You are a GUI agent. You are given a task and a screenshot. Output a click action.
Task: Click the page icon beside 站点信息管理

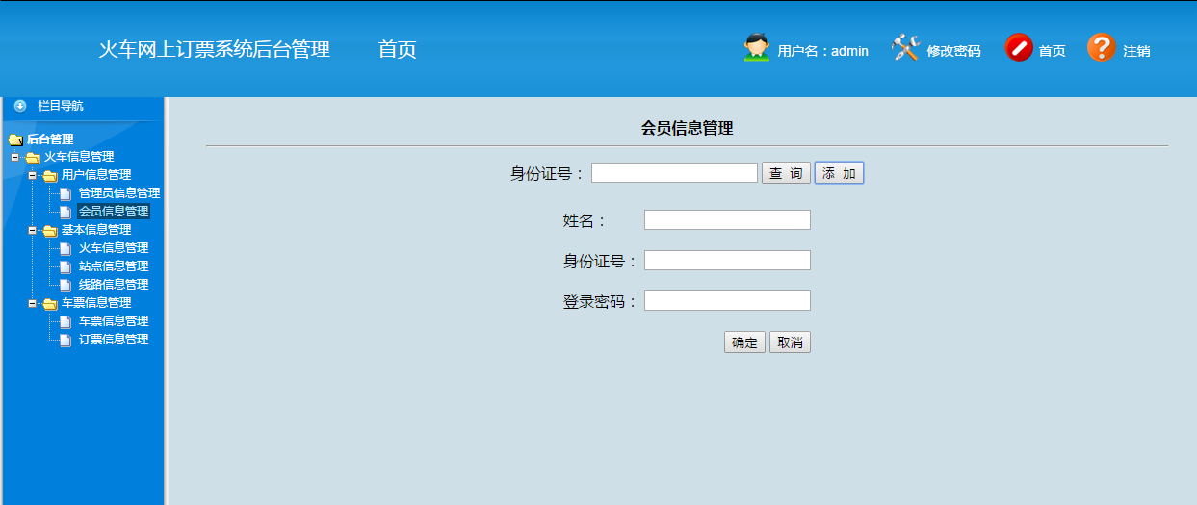[x=65, y=266]
